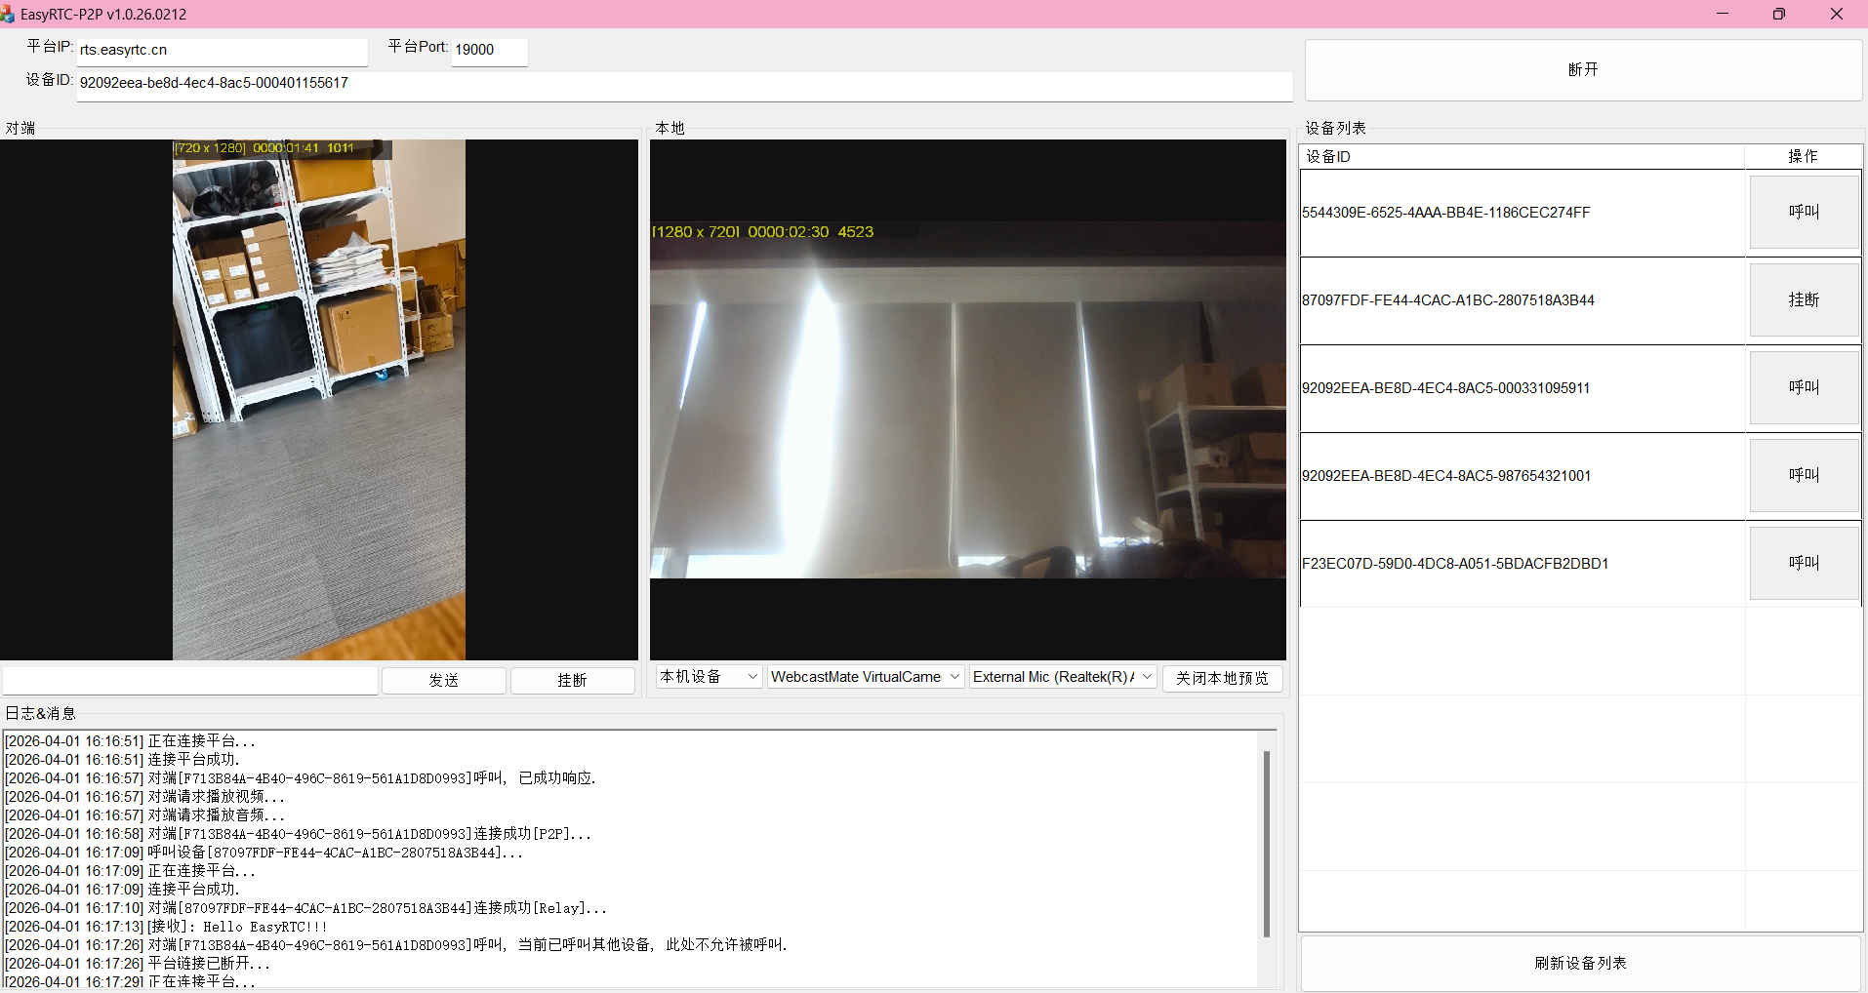Viewport: 1868px width, 993px height.
Task: Call device ending in 000331095911
Action: point(1803,387)
